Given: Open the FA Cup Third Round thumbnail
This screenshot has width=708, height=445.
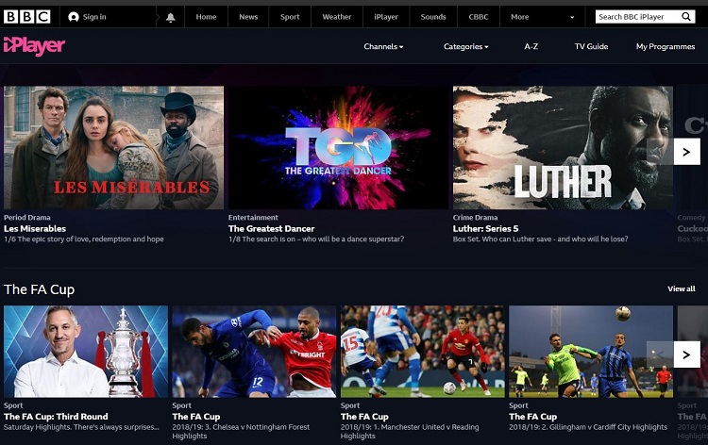Looking at the screenshot, I should coord(86,352).
